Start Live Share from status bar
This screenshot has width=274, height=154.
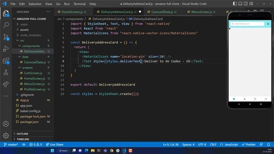tap(54, 145)
